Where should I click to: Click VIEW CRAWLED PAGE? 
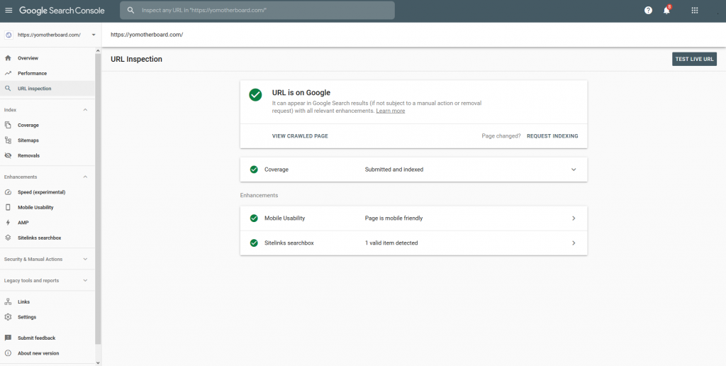click(x=300, y=136)
